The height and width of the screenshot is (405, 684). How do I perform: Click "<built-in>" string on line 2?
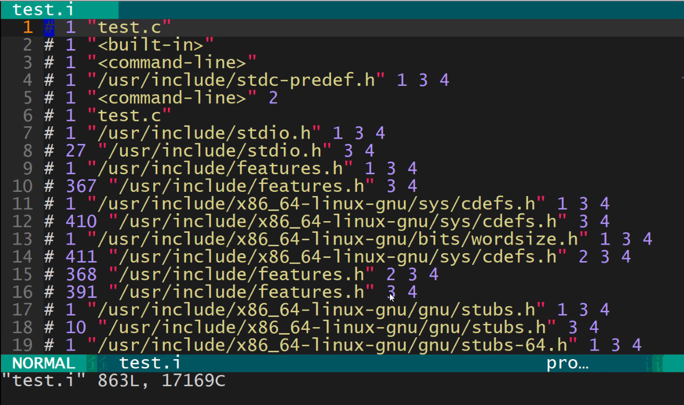coord(150,45)
